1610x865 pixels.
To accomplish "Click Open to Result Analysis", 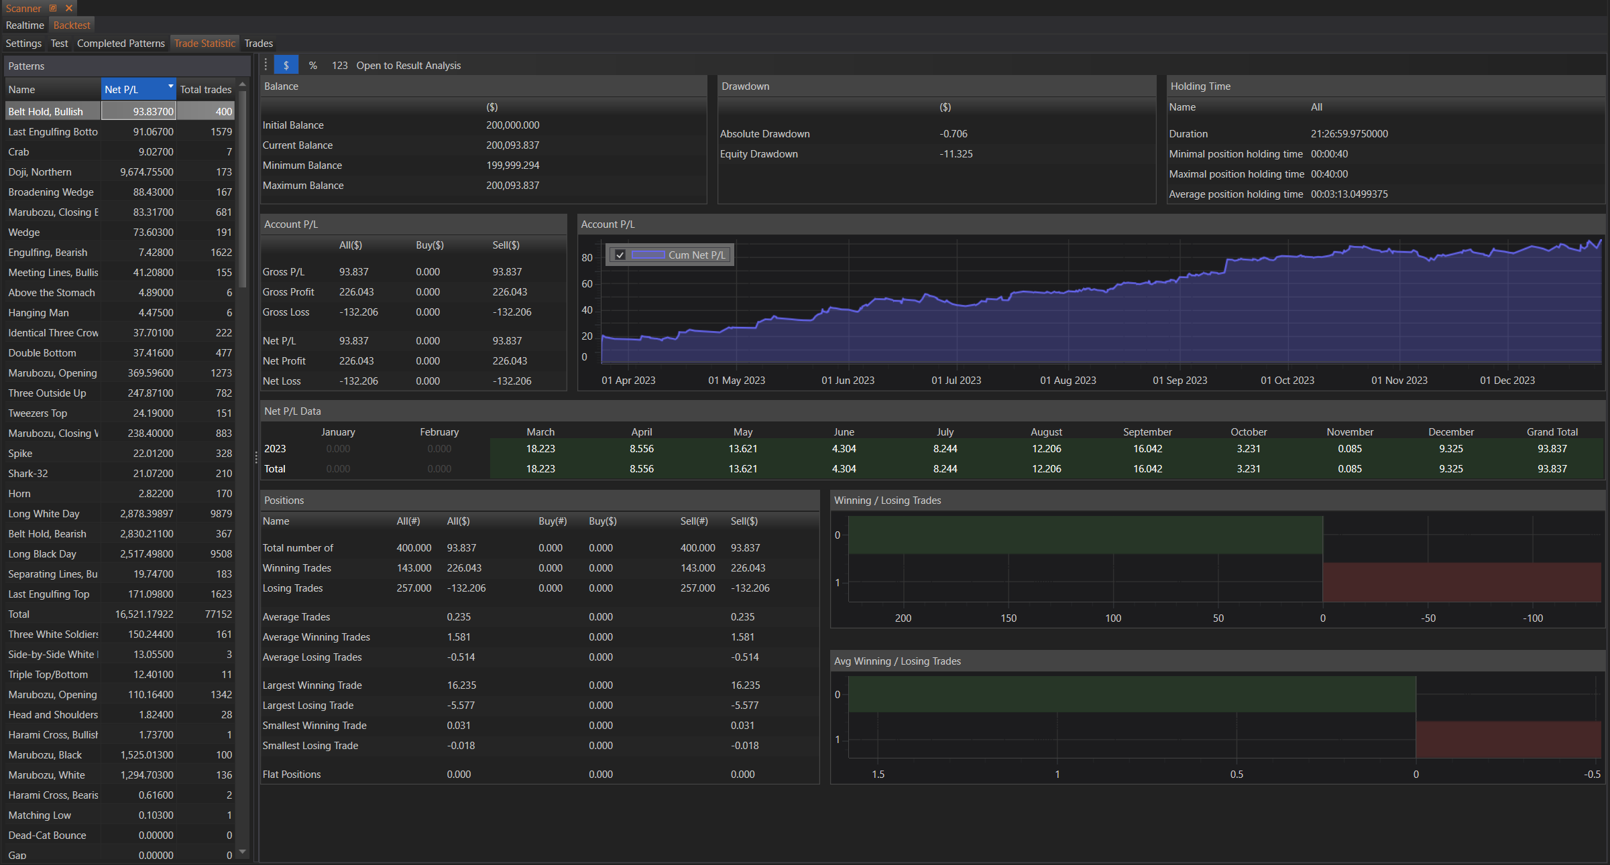I will [x=408, y=65].
